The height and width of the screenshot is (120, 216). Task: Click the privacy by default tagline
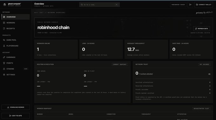[x=205, y=12]
